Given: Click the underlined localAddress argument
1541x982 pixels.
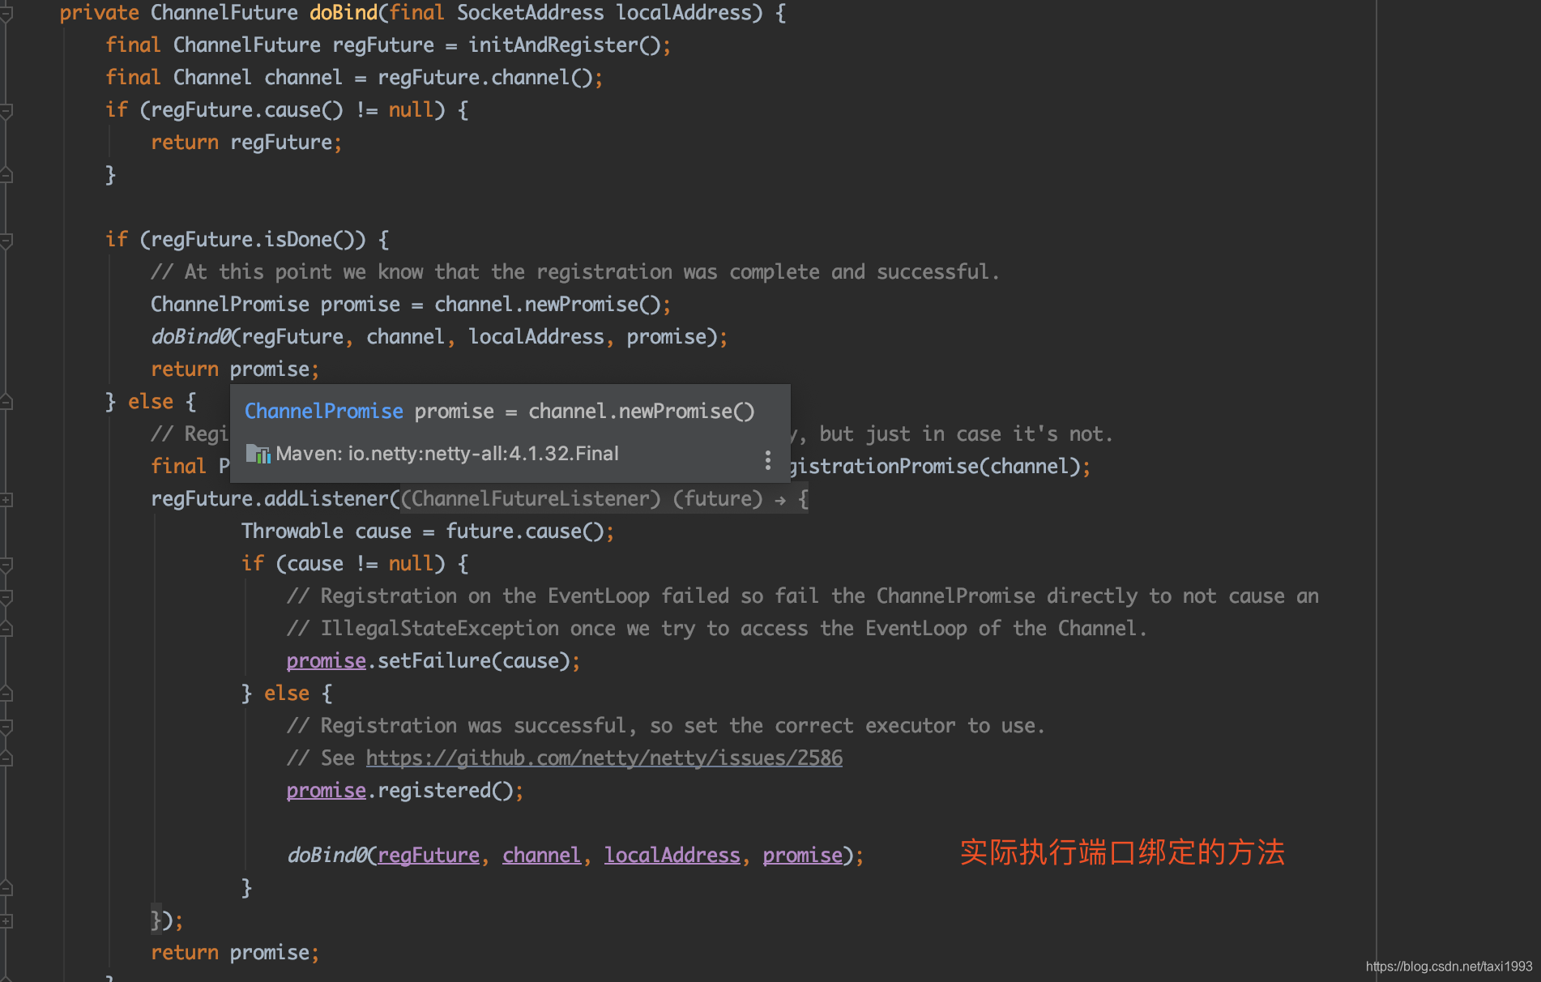Looking at the screenshot, I should coord(672,856).
